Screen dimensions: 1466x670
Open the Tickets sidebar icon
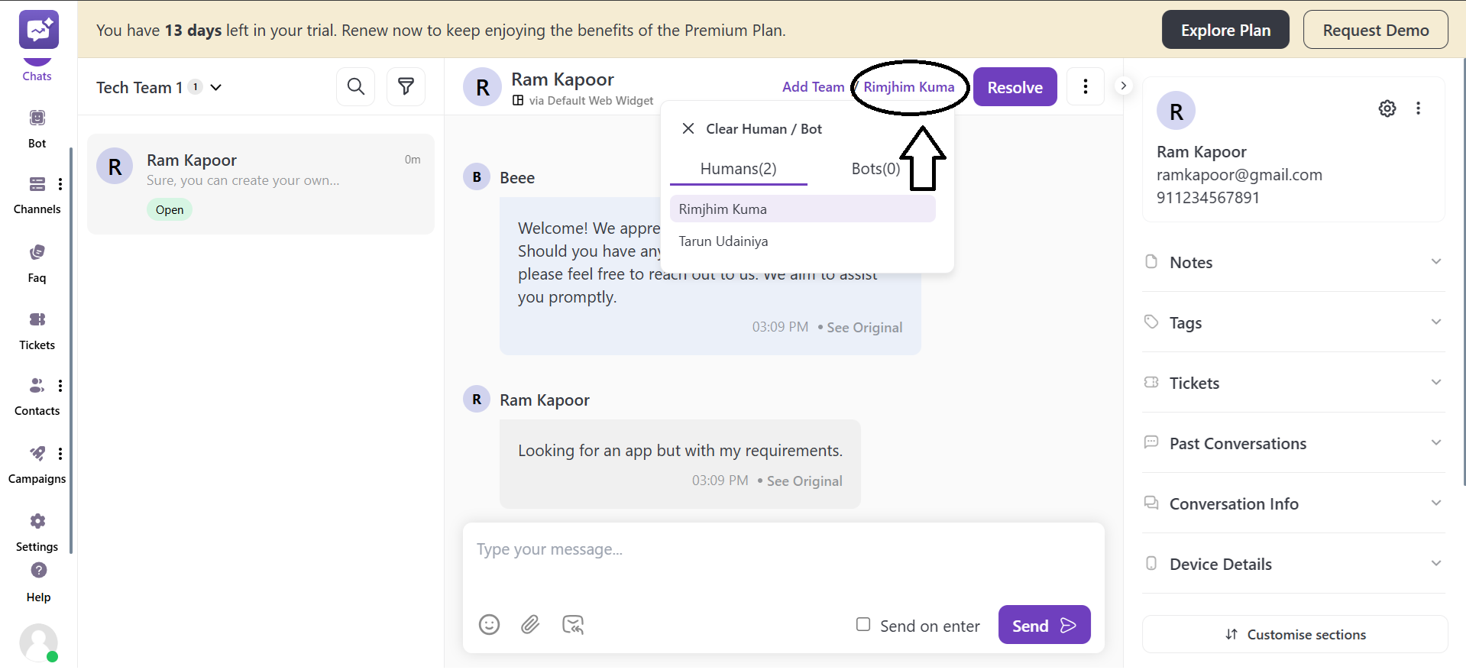click(37, 319)
